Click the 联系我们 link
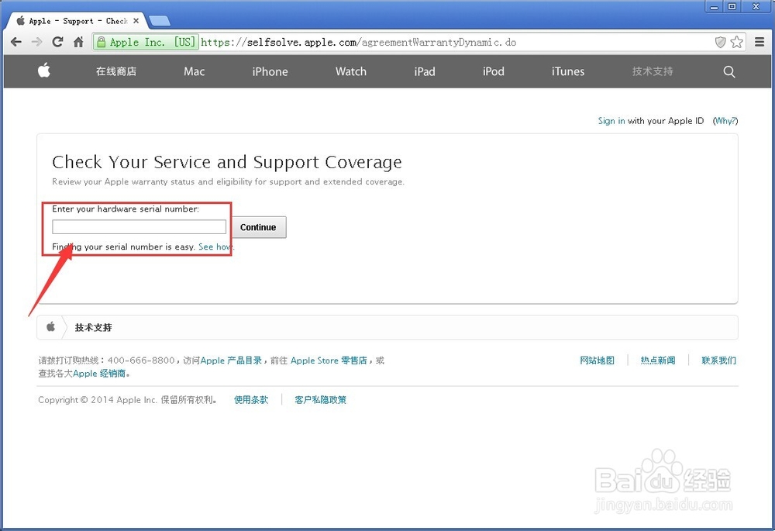 coord(718,360)
